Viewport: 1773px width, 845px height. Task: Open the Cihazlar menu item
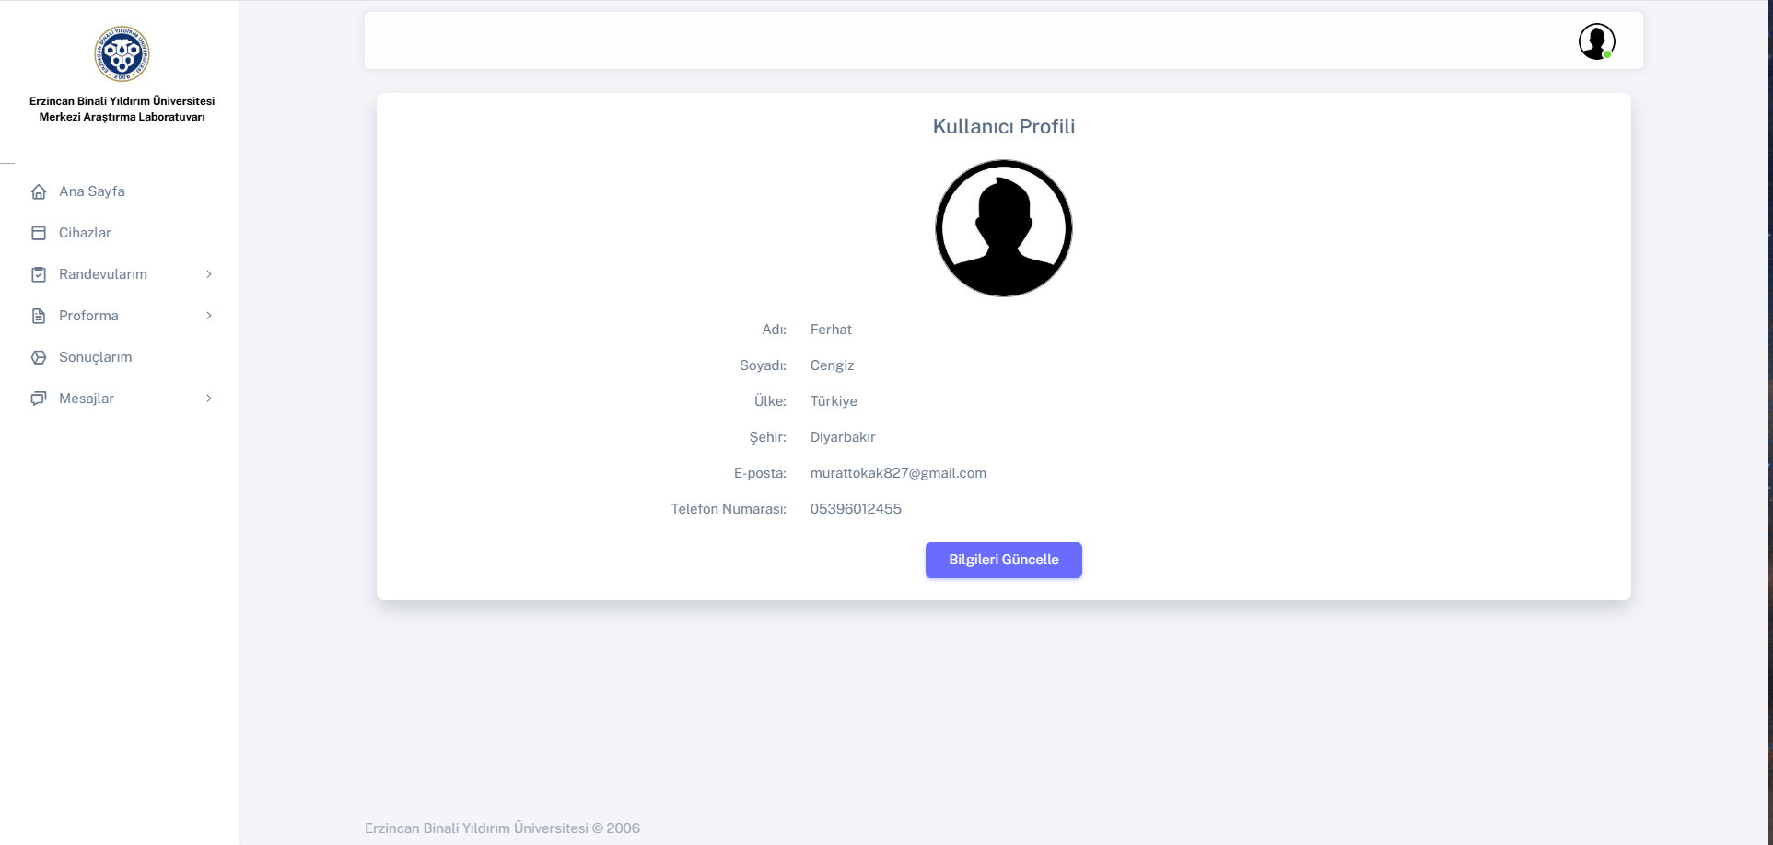(x=85, y=233)
